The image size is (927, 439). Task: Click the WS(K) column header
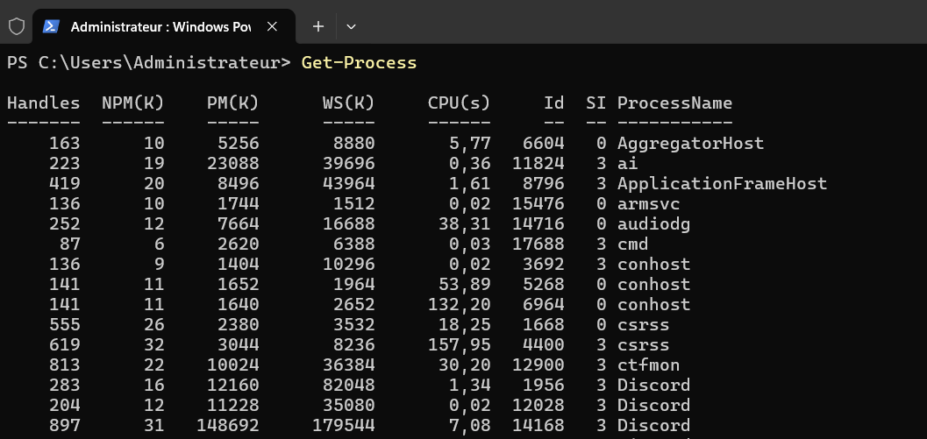348,103
